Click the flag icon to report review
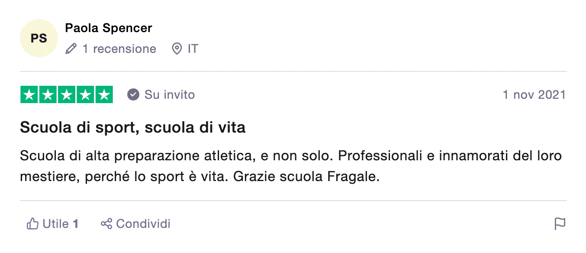586x253 pixels. point(560,224)
